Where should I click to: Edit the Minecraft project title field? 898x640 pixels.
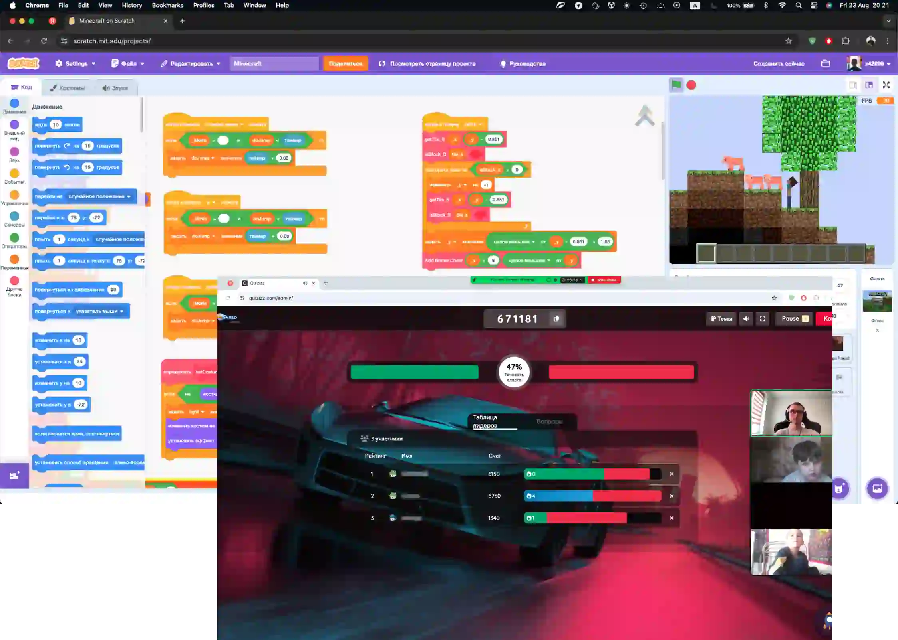(274, 63)
